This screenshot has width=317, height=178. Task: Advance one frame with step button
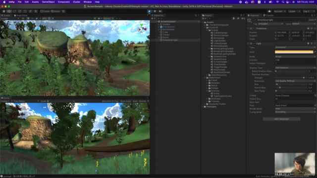point(160,11)
